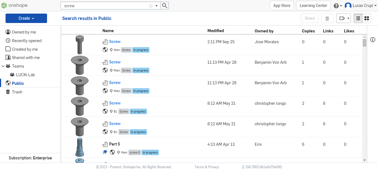Open the Screw document modified 11:13 PM Apr 28, first row

(115, 62)
